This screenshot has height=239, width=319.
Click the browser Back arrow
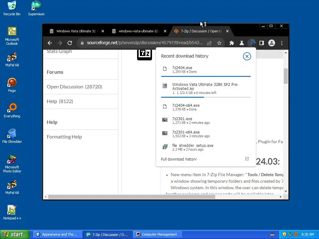(50, 43)
